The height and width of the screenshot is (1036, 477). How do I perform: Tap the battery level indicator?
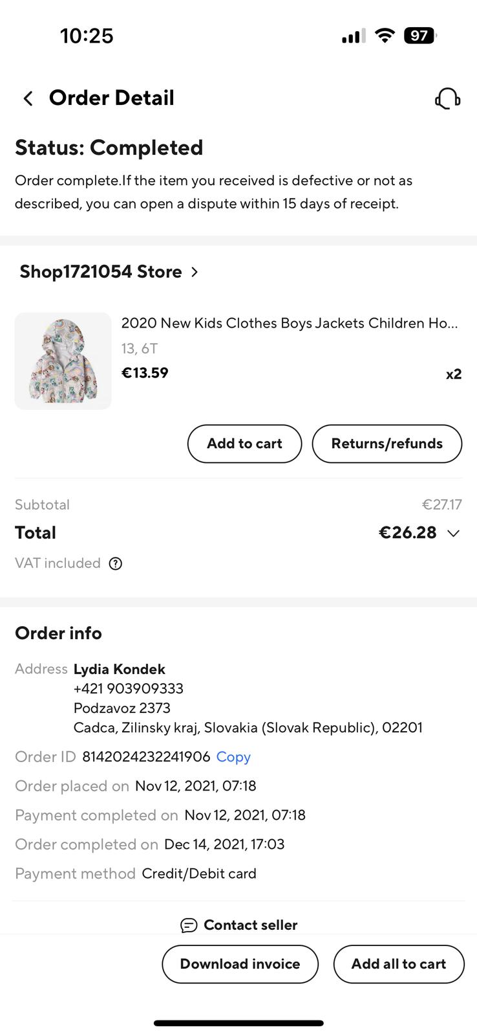420,36
